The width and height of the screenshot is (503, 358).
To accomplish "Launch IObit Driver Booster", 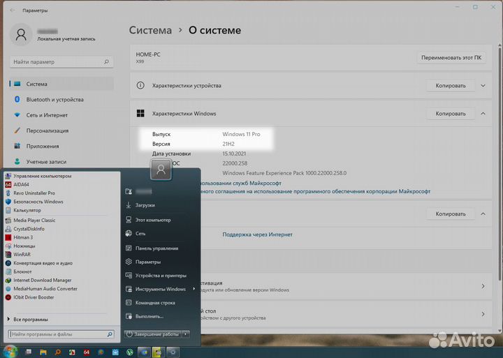I will (30, 297).
